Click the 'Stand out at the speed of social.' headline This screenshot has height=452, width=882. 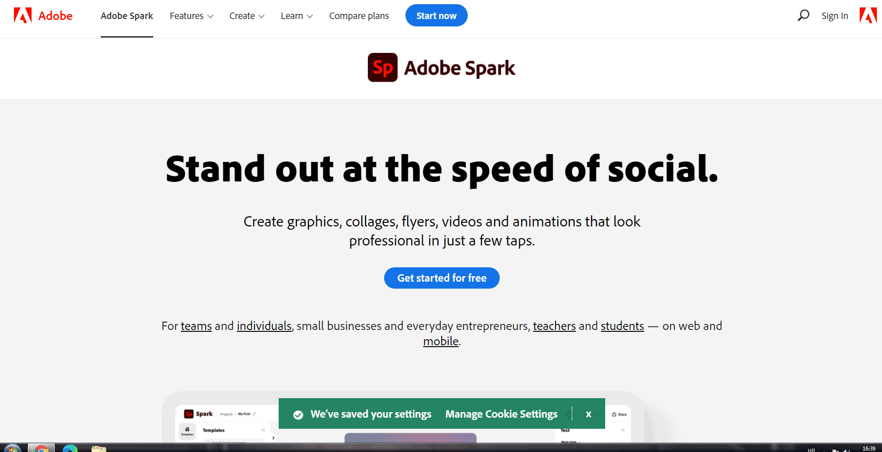click(442, 169)
